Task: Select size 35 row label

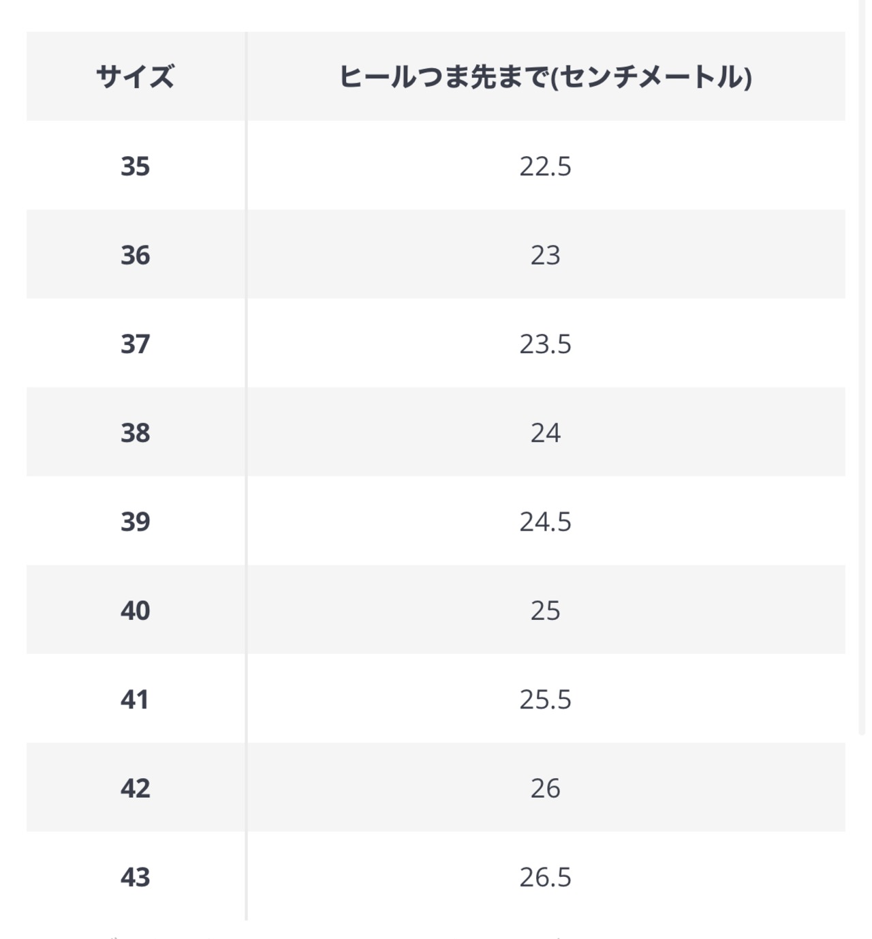Action: pos(135,166)
